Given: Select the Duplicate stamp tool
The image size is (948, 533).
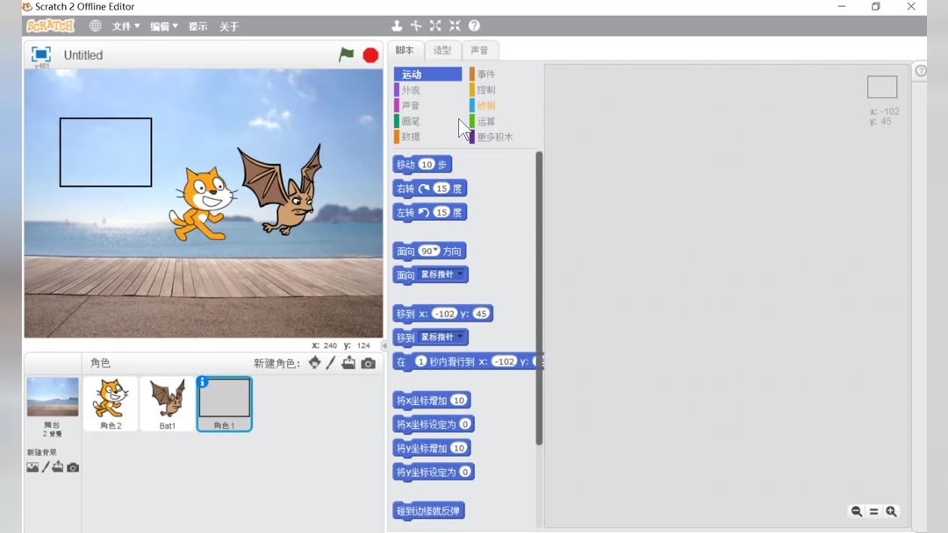Looking at the screenshot, I should [x=398, y=26].
